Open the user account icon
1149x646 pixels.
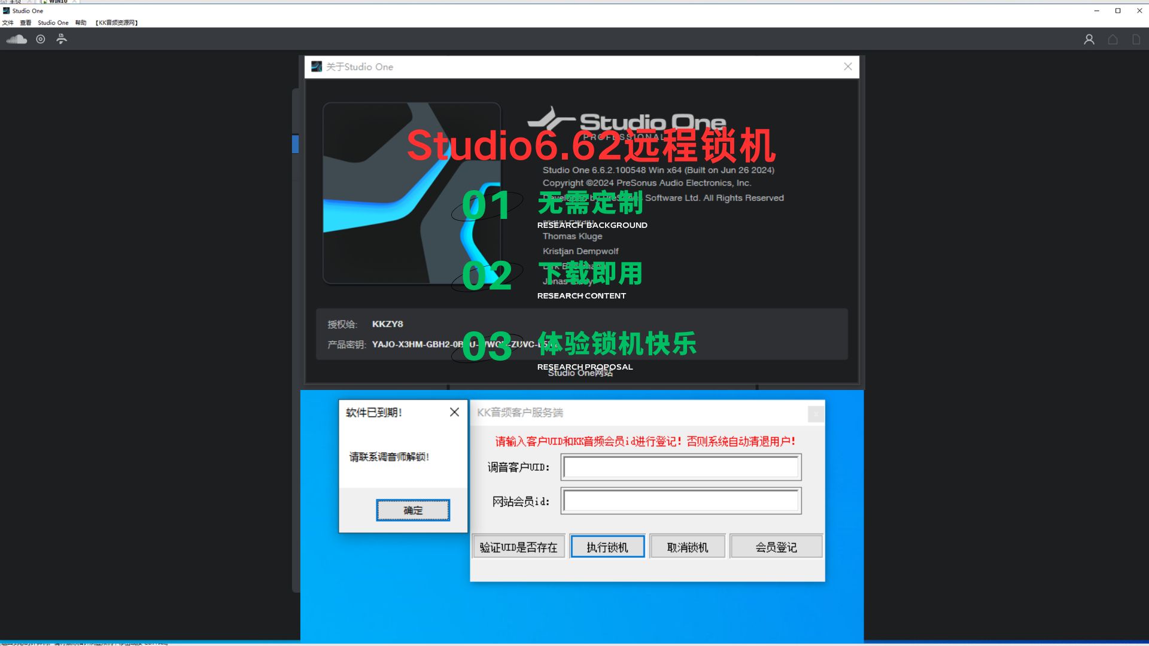[1089, 39]
